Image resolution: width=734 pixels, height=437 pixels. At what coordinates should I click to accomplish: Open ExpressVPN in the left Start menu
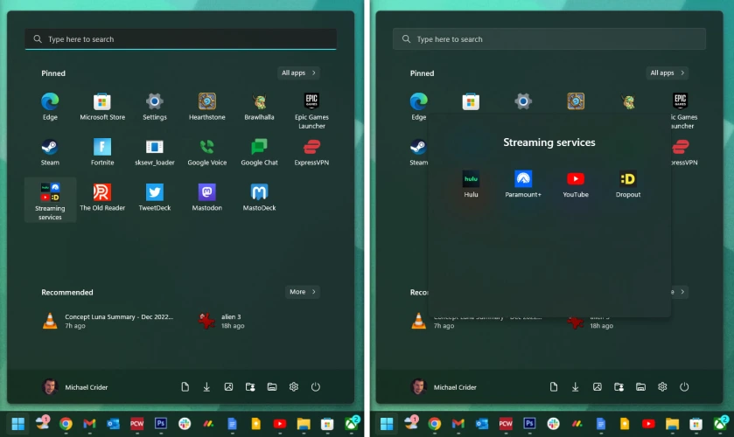point(311,151)
